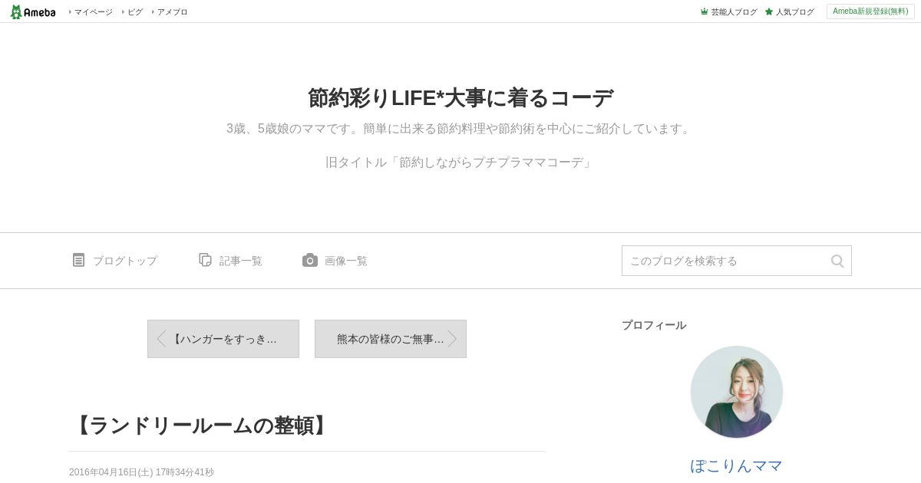The height and width of the screenshot is (483, 921).
Task: Click the blog search input field
Action: tap(725, 261)
